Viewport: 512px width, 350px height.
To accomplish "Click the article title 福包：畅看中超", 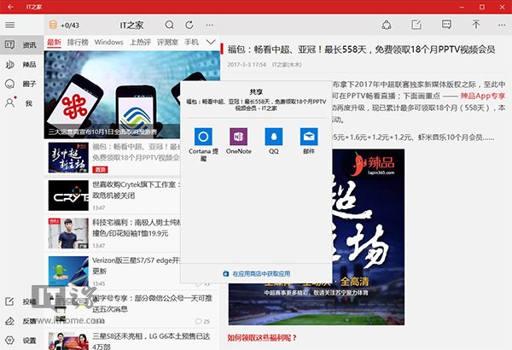I will (x=361, y=50).
